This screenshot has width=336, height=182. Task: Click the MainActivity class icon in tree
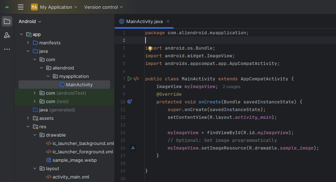62,85
